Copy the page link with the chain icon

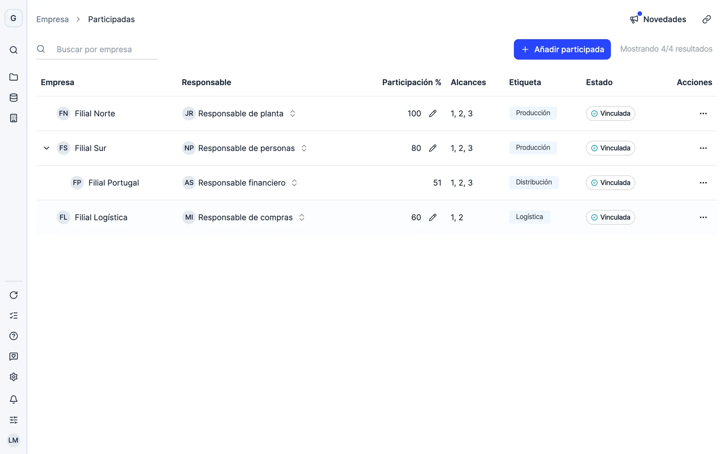[x=707, y=19]
